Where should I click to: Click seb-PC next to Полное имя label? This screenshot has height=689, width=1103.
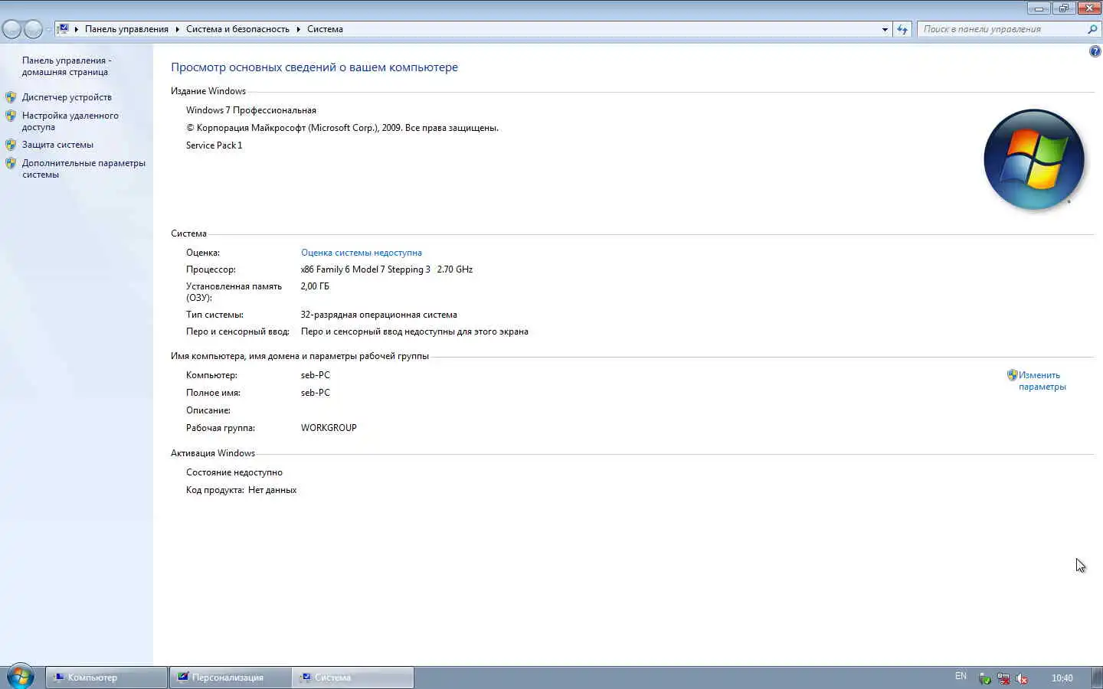coord(316,393)
